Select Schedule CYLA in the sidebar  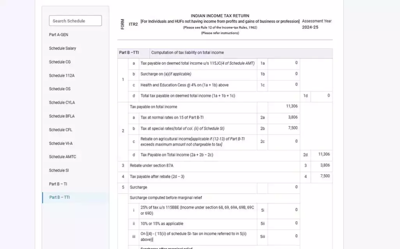pyautogui.click(x=62, y=102)
